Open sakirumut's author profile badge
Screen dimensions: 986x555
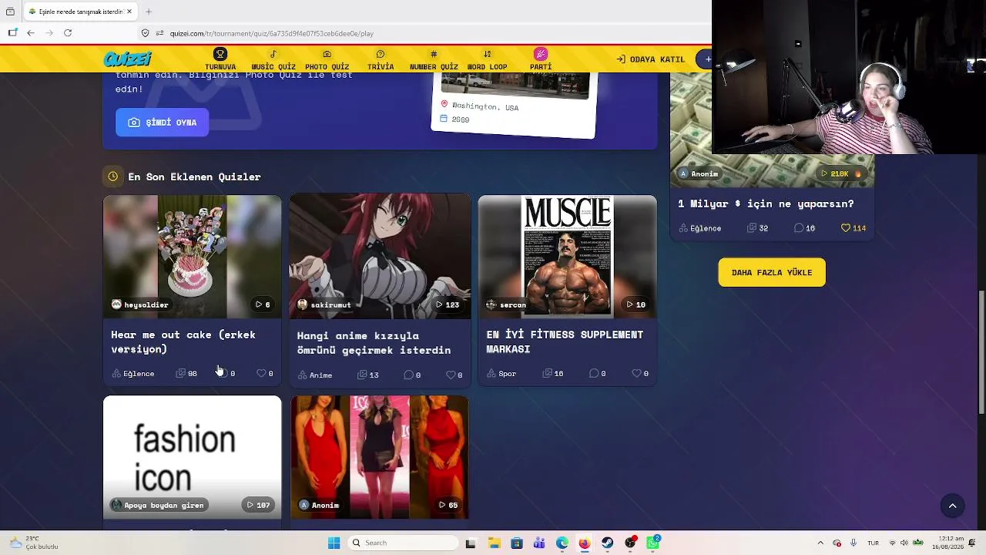[324, 304]
